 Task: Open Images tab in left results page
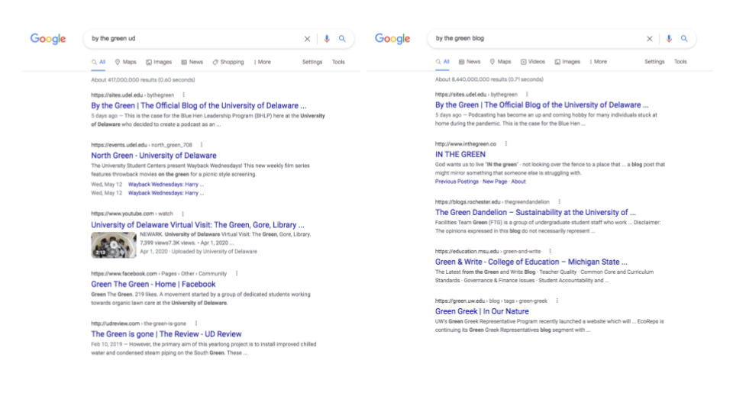(159, 62)
